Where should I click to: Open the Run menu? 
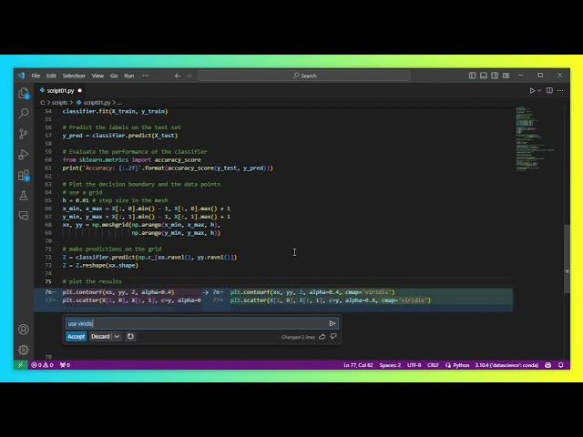pos(129,76)
